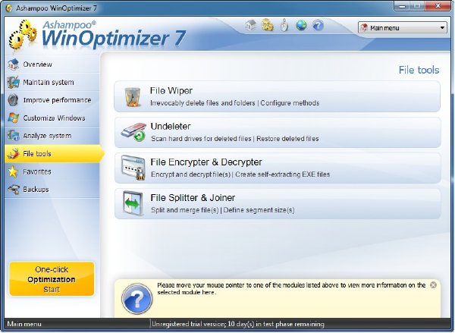Open the globe internet icon in the header

(301, 25)
